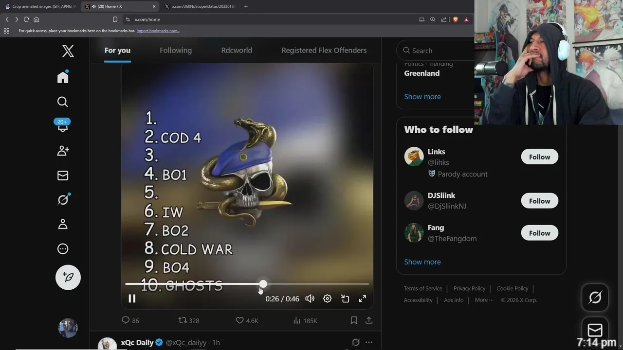Bookmark this page in address bar
This screenshot has height=350, width=623.
[x=115, y=19]
